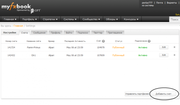
Task: Click the Settings breadcrumb text
Action: [30, 26]
